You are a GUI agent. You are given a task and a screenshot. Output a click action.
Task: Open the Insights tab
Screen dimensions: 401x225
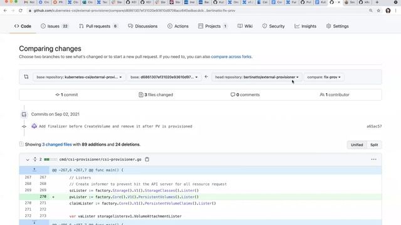305,26
